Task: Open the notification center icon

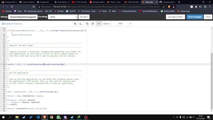Action: [x=209, y=117]
